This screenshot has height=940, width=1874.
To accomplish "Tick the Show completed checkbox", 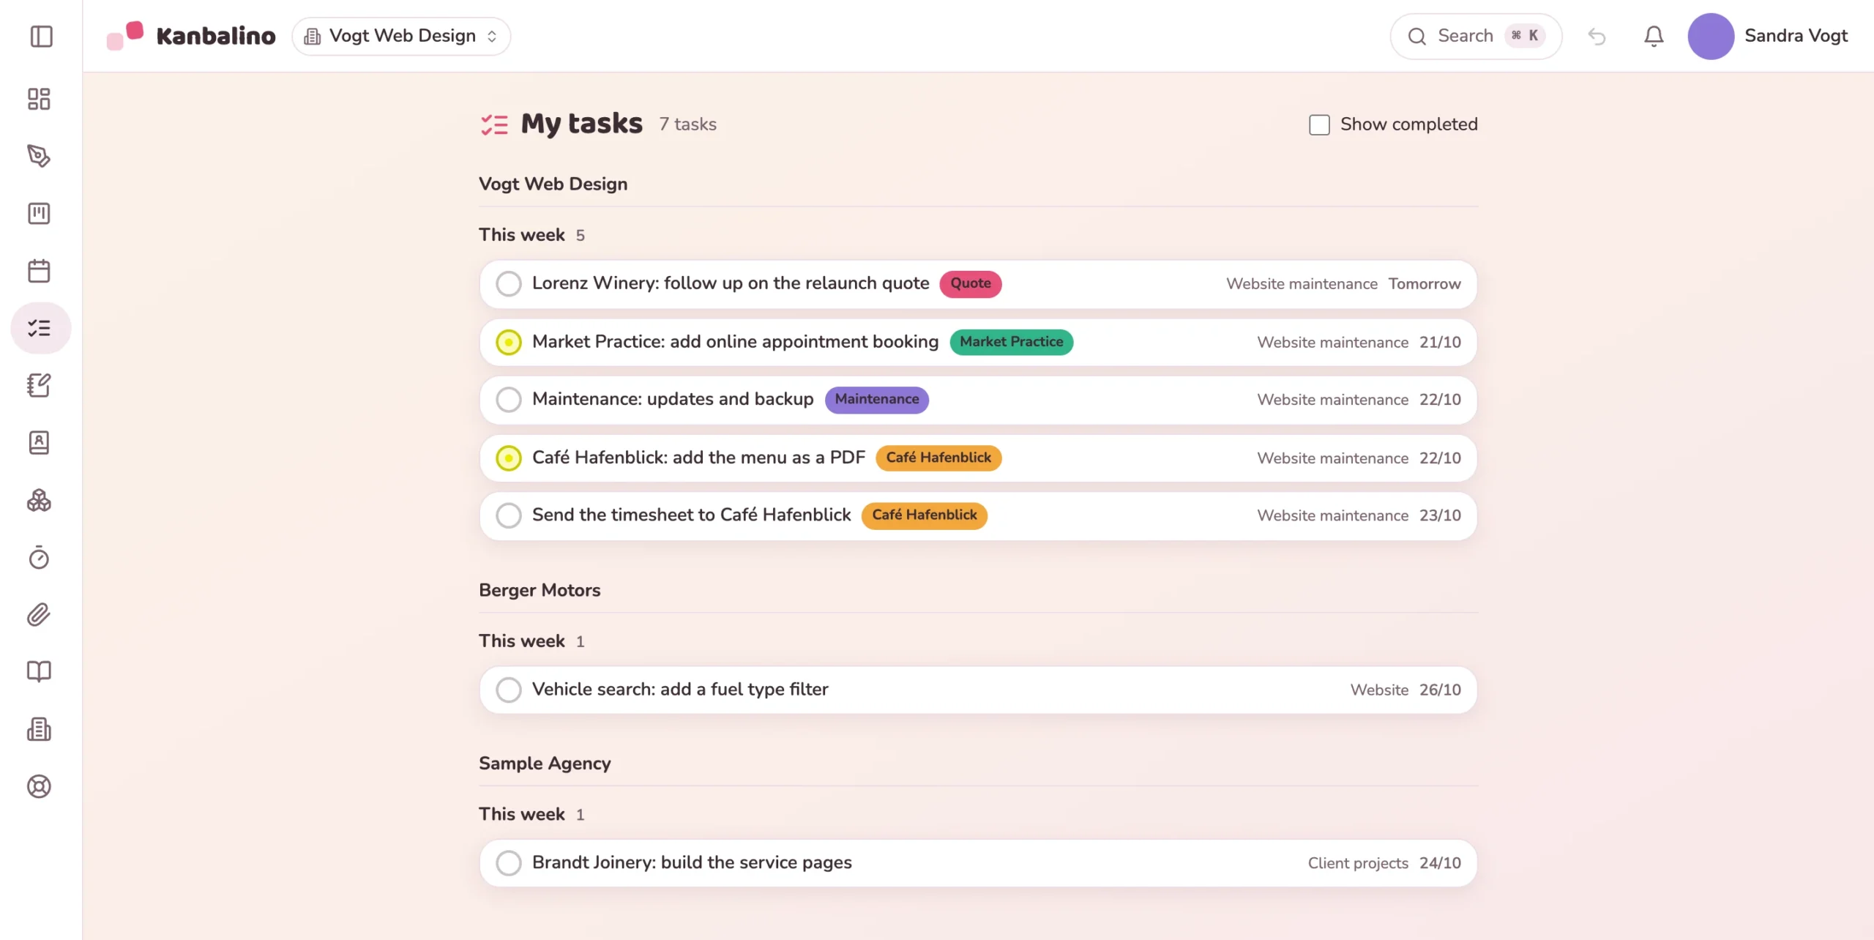I will pos(1319,124).
